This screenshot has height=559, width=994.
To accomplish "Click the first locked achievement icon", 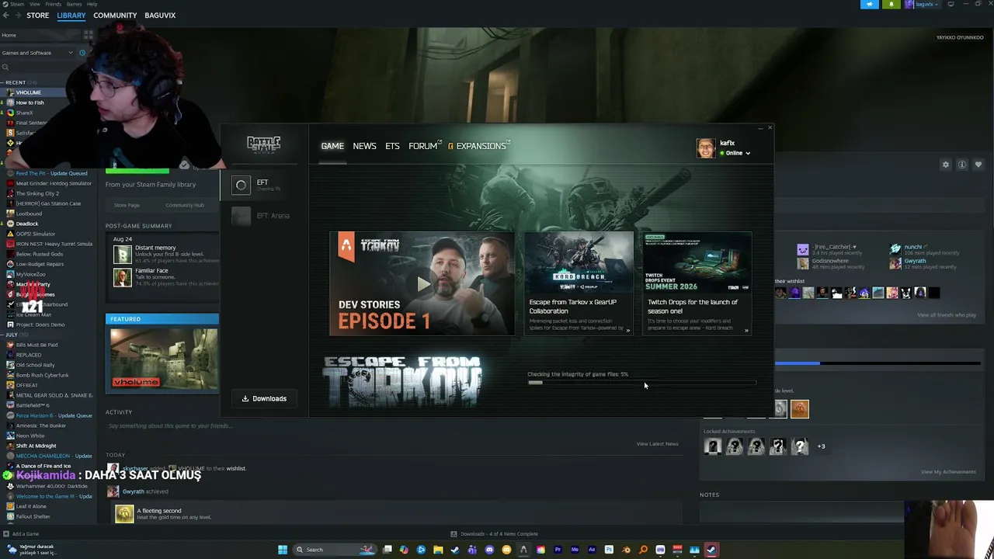I will tap(713, 446).
